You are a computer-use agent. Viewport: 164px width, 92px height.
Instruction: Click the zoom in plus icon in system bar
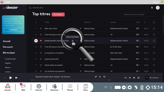pos(130,87)
